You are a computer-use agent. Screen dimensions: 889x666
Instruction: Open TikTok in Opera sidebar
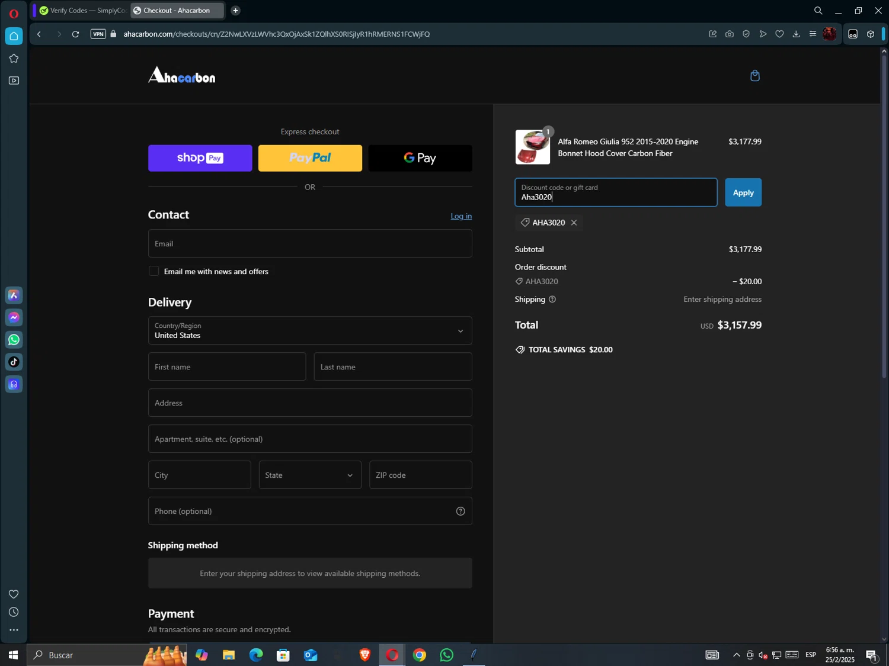tap(14, 362)
